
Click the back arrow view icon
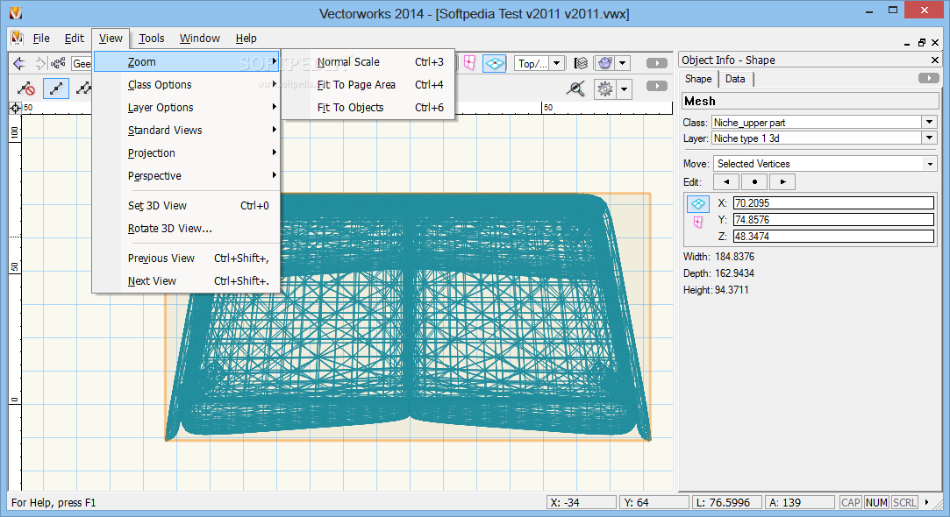(19, 63)
